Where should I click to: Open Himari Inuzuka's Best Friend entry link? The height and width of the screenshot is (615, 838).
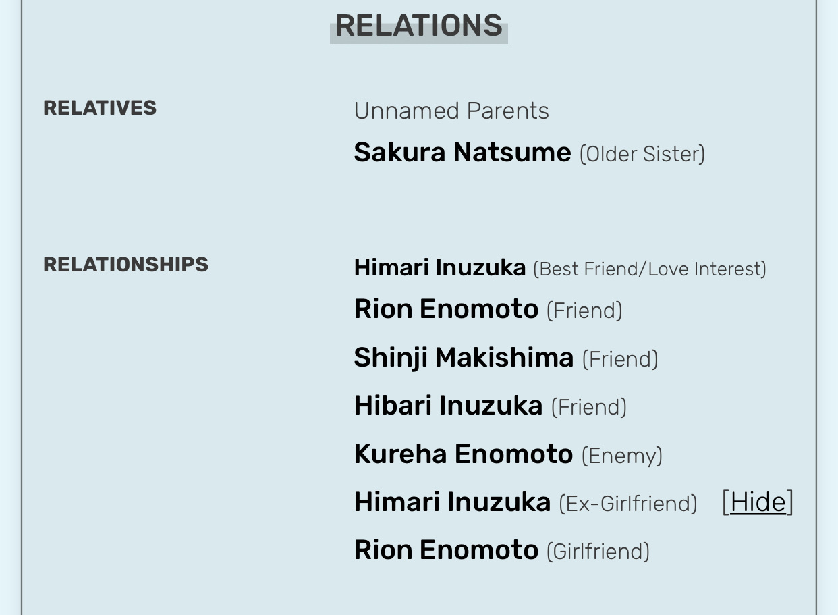439,268
